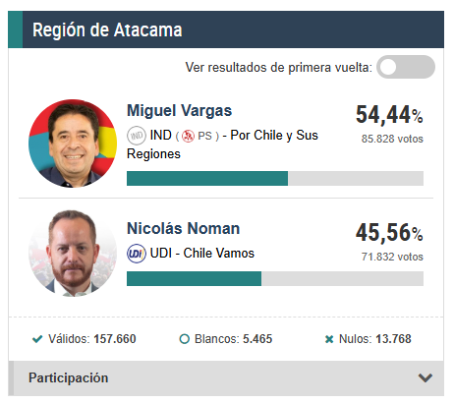Image resolution: width=454 pixels, height=404 pixels.
Task: Click the 45,56% result figure
Action: coord(389,232)
